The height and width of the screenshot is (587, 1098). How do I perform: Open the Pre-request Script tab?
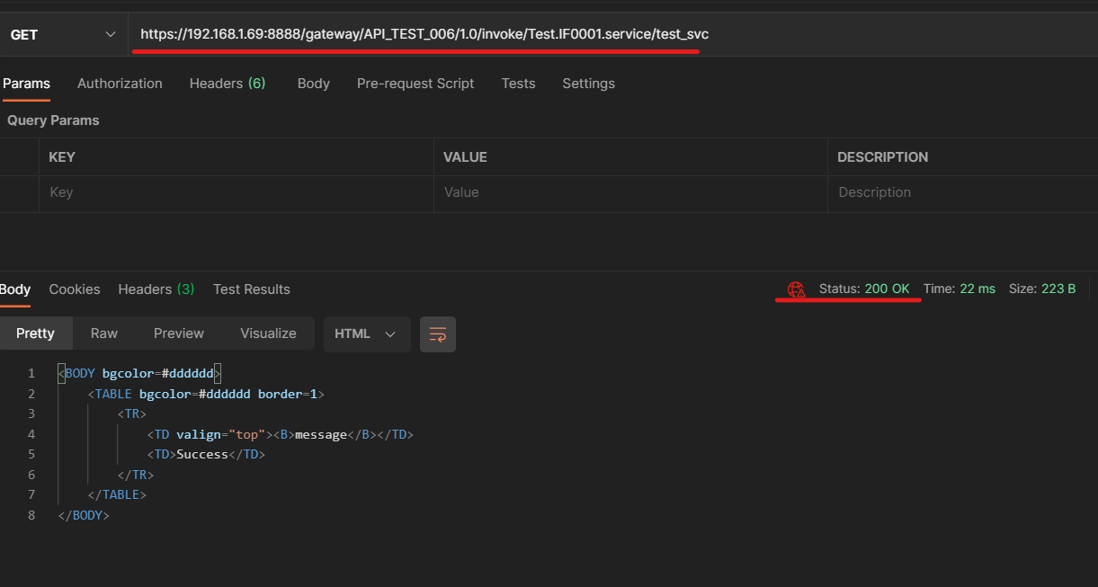[415, 84]
